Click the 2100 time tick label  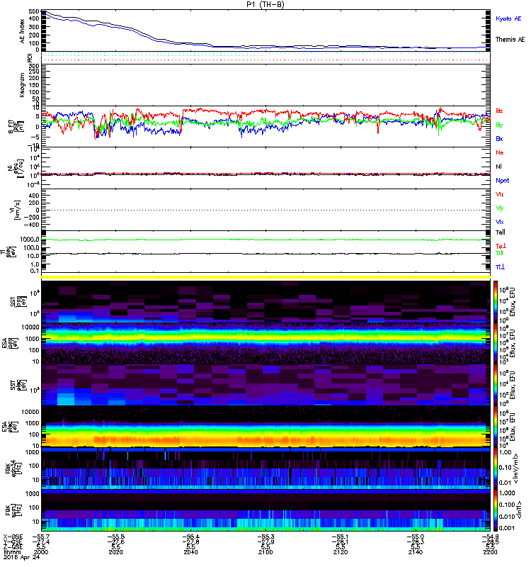pos(265,552)
